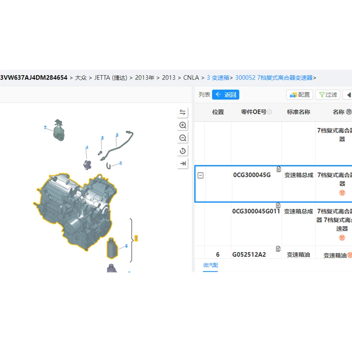Click part number G052512A2
The height and width of the screenshot is (352, 352).
[249, 254]
